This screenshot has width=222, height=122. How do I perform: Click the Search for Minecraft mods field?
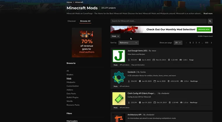tap(159, 21)
